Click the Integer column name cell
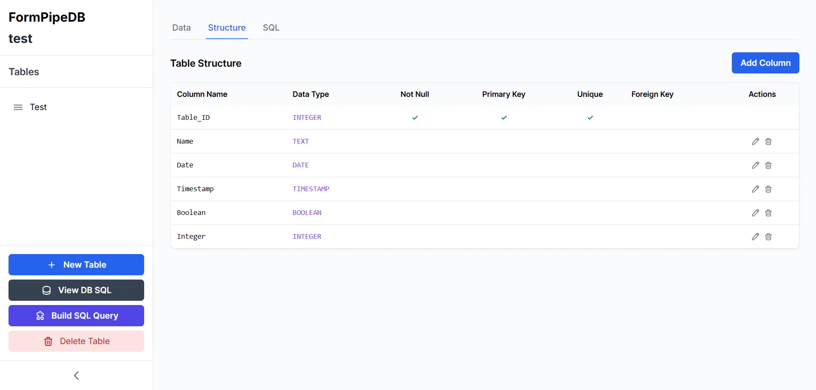Screen dimensions: 816x390 [191, 237]
